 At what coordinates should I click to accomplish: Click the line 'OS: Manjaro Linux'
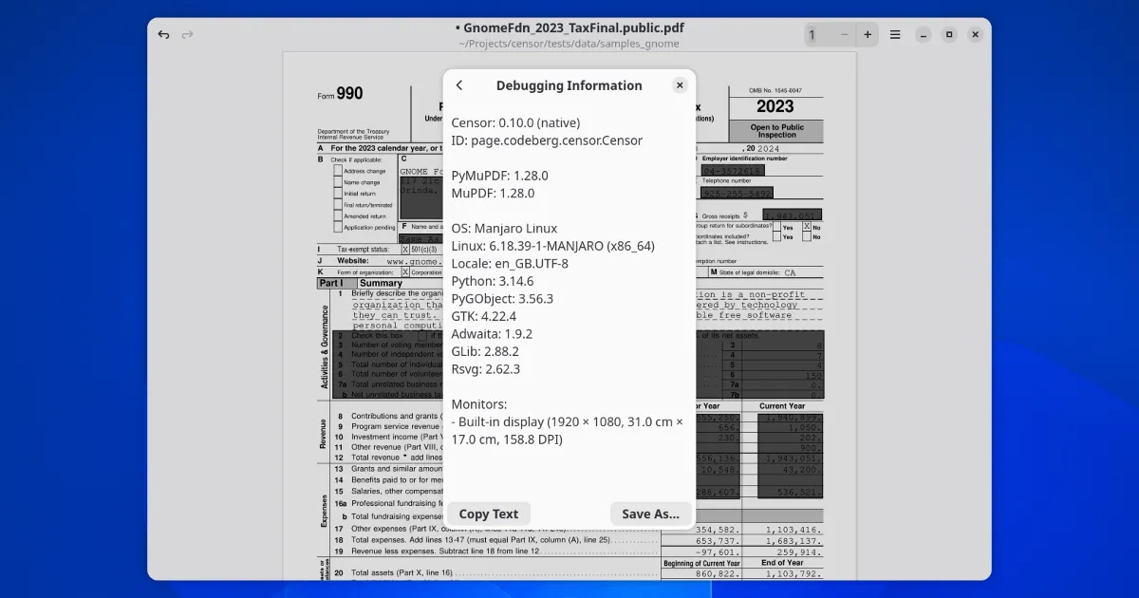(x=504, y=229)
